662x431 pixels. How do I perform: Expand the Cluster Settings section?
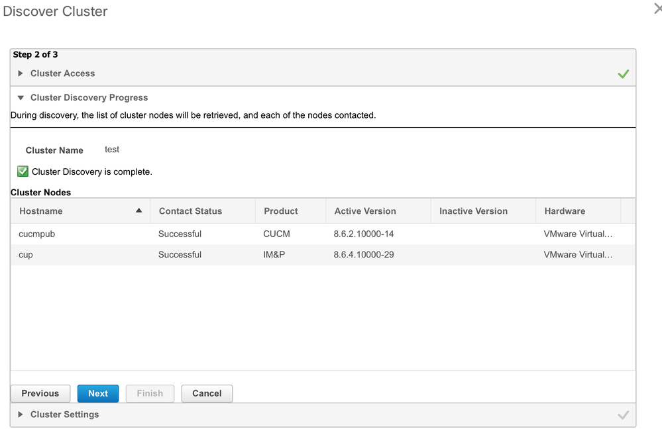tap(21, 414)
